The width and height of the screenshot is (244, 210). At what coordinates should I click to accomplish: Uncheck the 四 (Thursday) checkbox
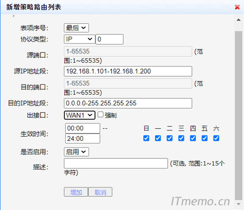[x=193, y=138]
